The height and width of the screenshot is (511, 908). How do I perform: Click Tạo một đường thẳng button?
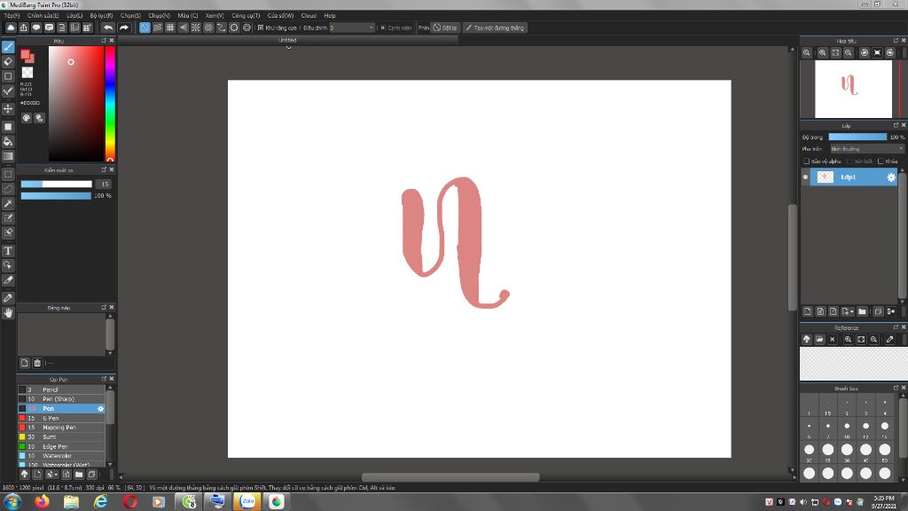click(x=495, y=28)
